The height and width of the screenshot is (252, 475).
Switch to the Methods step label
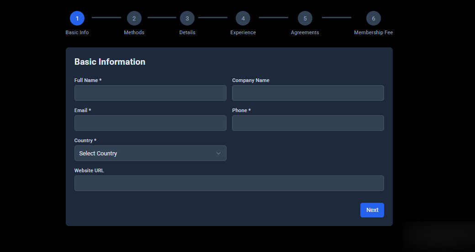point(134,32)
